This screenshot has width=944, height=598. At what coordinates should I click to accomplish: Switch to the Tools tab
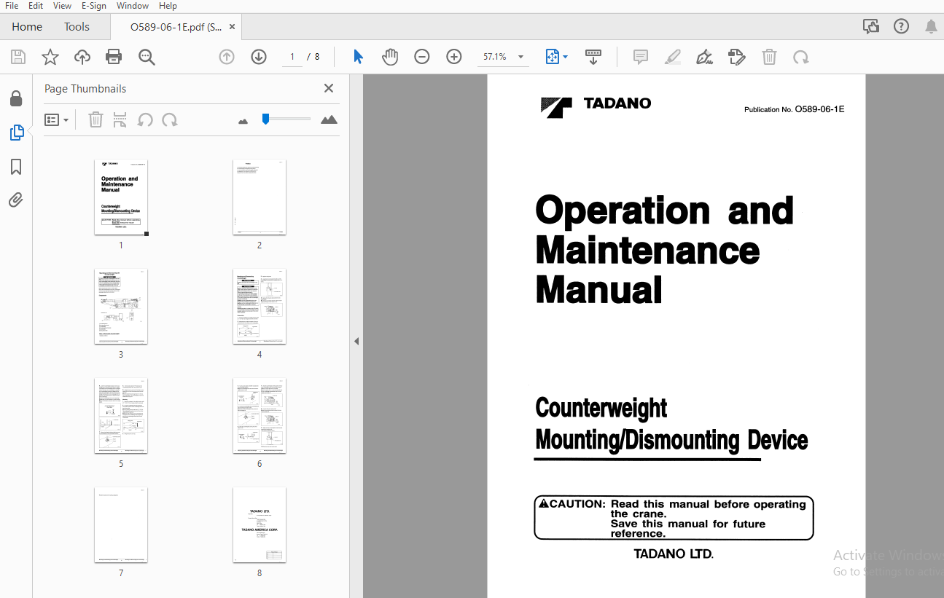tap(77, 26)
